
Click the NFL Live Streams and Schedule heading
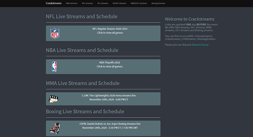[x=82, y=16]
